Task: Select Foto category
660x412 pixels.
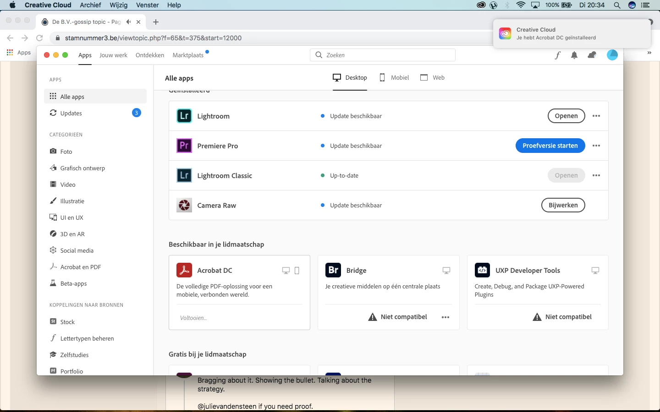Action: click(x=95, y=152)
